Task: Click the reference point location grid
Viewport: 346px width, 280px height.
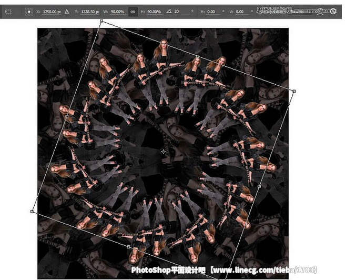Action: [x=29, y=12]
